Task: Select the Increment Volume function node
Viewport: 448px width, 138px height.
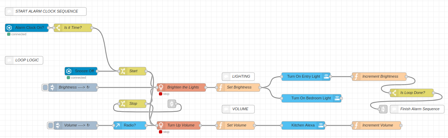Action: click(x=377, y=125)
